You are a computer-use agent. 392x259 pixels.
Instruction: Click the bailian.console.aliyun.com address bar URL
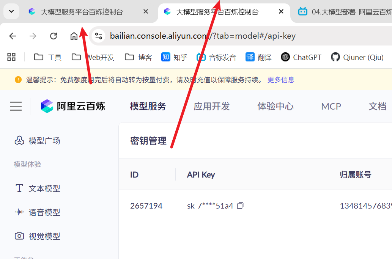[x=203, y=36]
